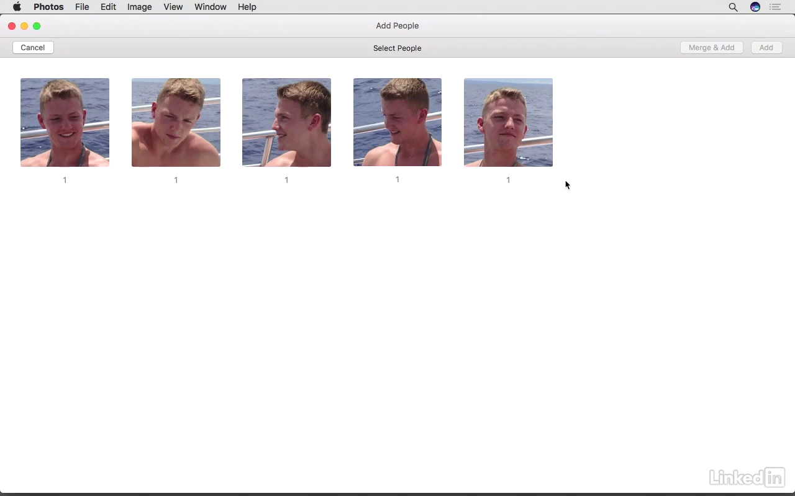This screenshot has height=496, width=795.
Task: Select third face thumbnail, profile view
Action: pyautogui.click(x=286, y=122)
